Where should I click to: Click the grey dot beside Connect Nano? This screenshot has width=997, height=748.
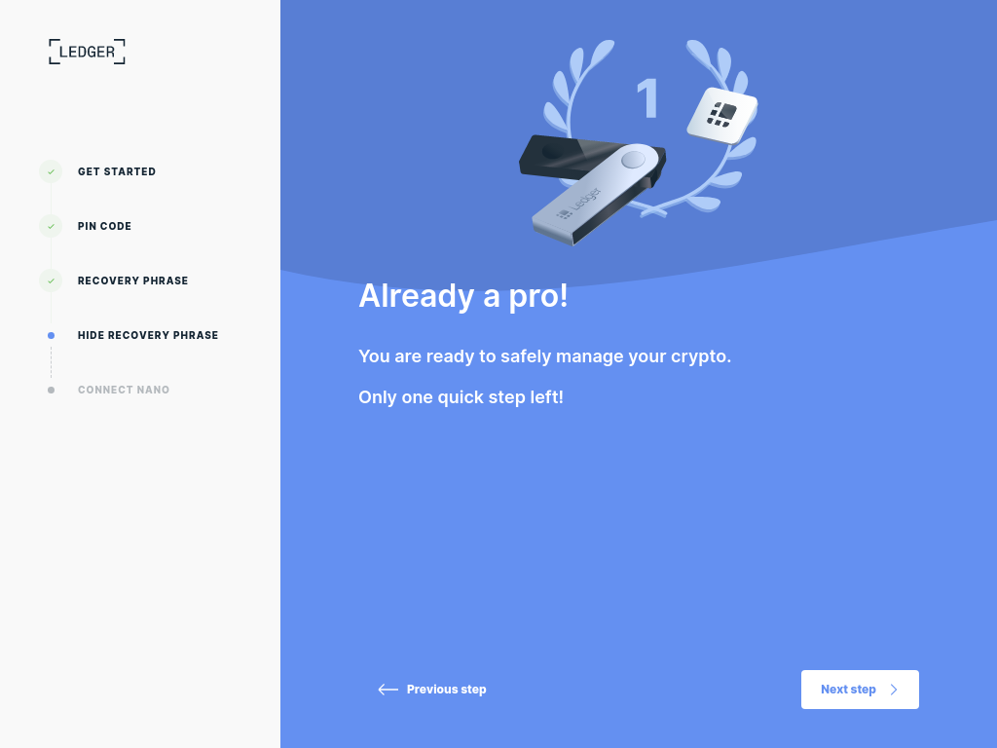[51, 390]
